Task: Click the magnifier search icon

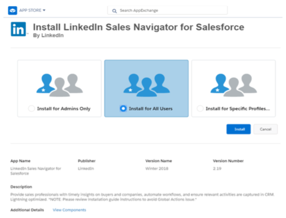Action: tap(114, 11)
